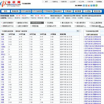104x104 pixels.
Task: Open 云南汽油价格 sidebar link
Action: coord(88,92)
